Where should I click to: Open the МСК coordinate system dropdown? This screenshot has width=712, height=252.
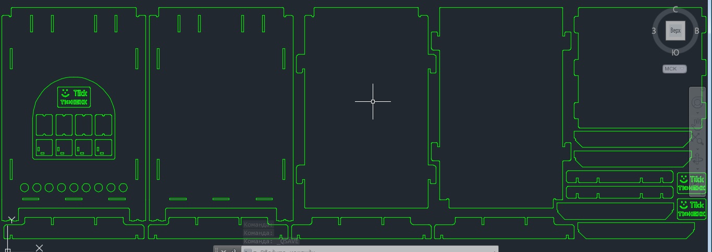[675, 69]
